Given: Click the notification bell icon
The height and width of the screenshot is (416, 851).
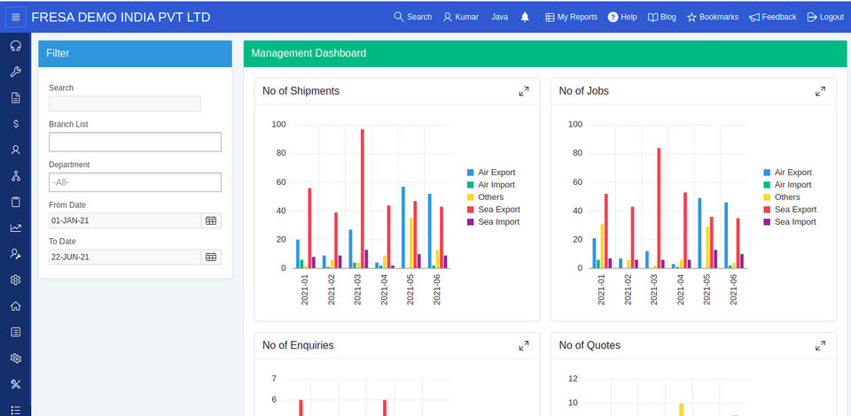Looking at the screenshot, I should tap(525, 17).
